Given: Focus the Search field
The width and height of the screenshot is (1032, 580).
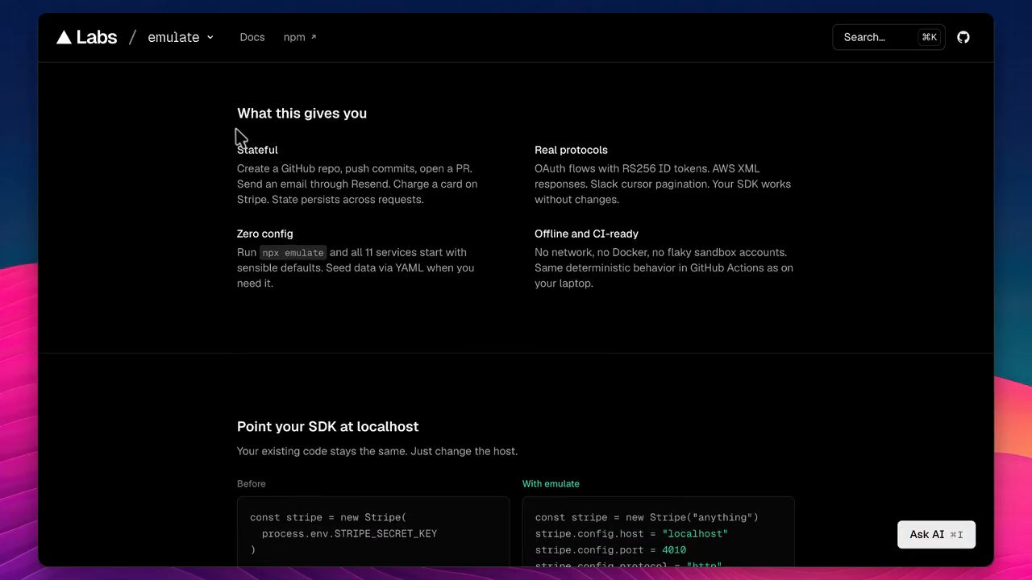Looking at the screenshot, I should [x=888, y=37].
